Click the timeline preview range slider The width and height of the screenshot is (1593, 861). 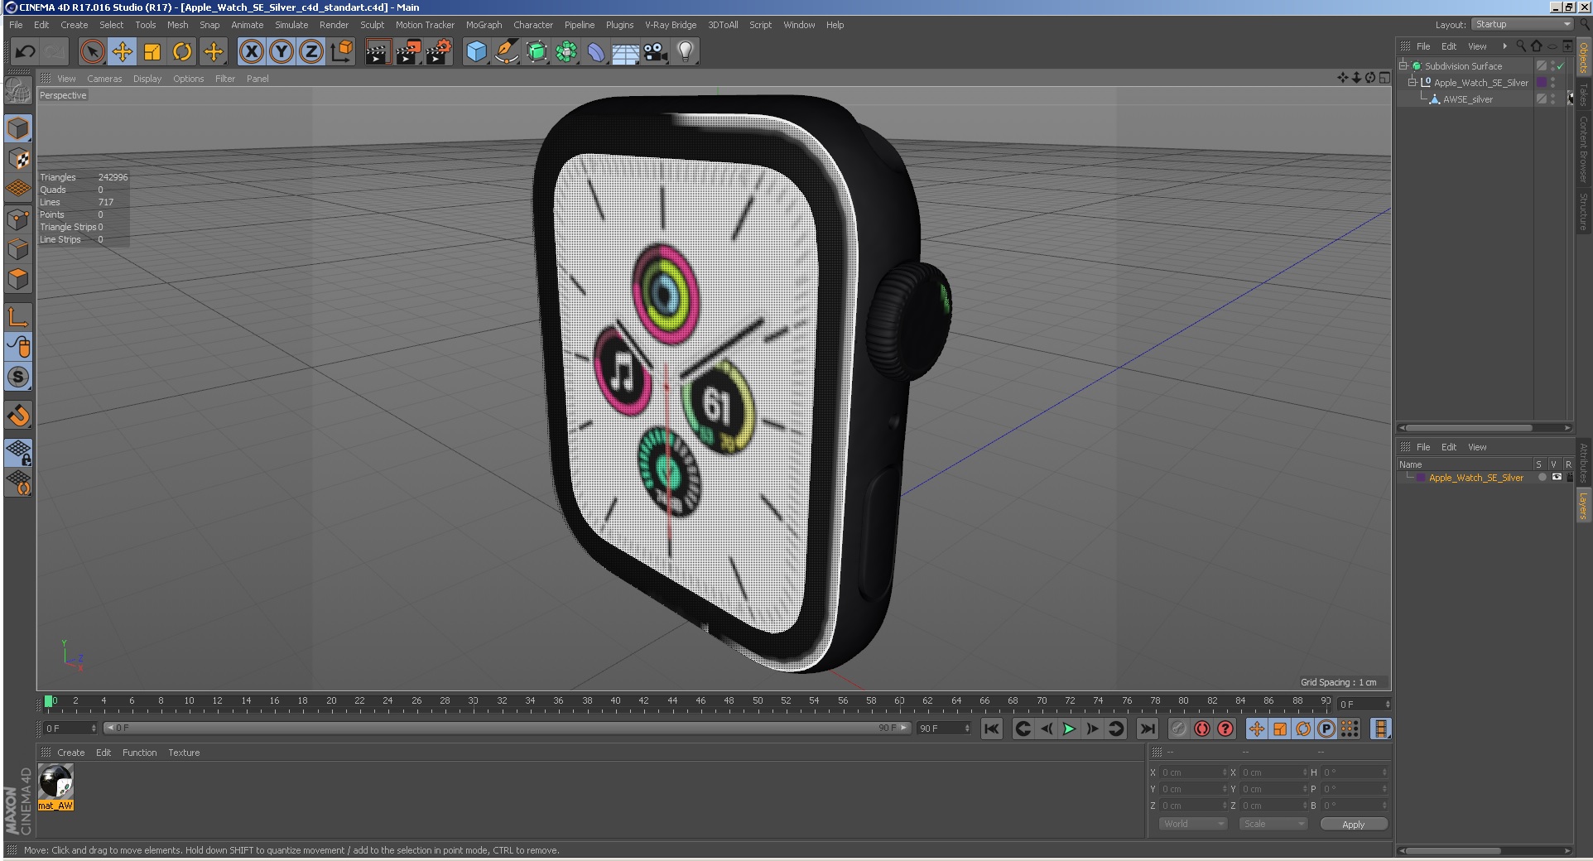pos(508,728)
